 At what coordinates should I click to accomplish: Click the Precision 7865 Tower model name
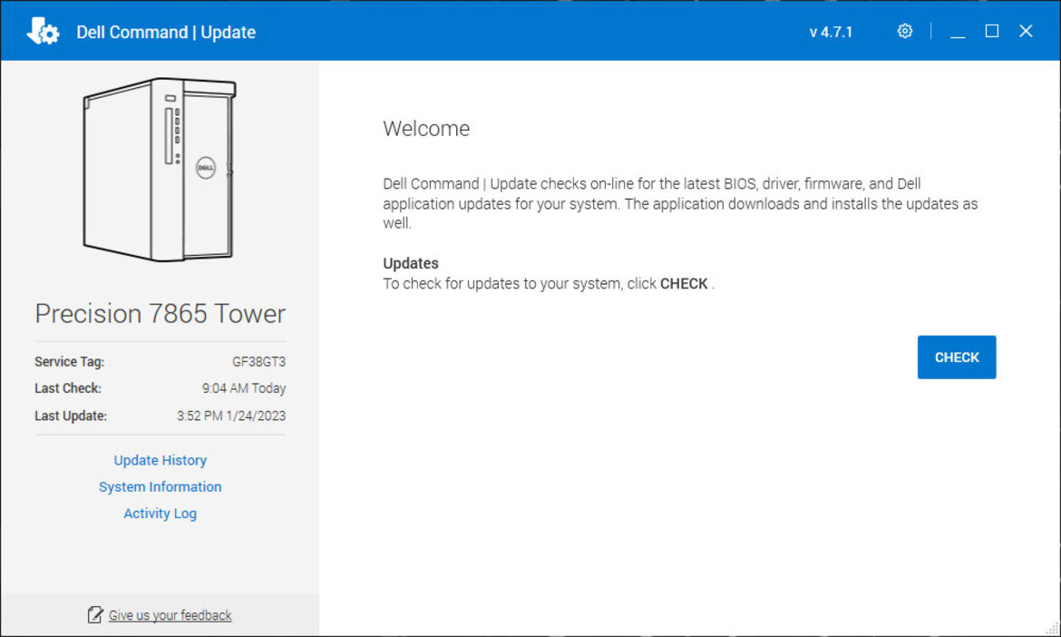coord(161,313)
